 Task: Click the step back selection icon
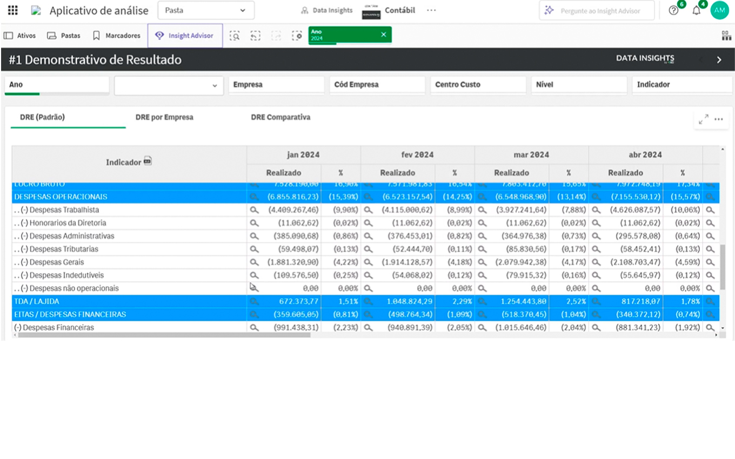(255, 36)
